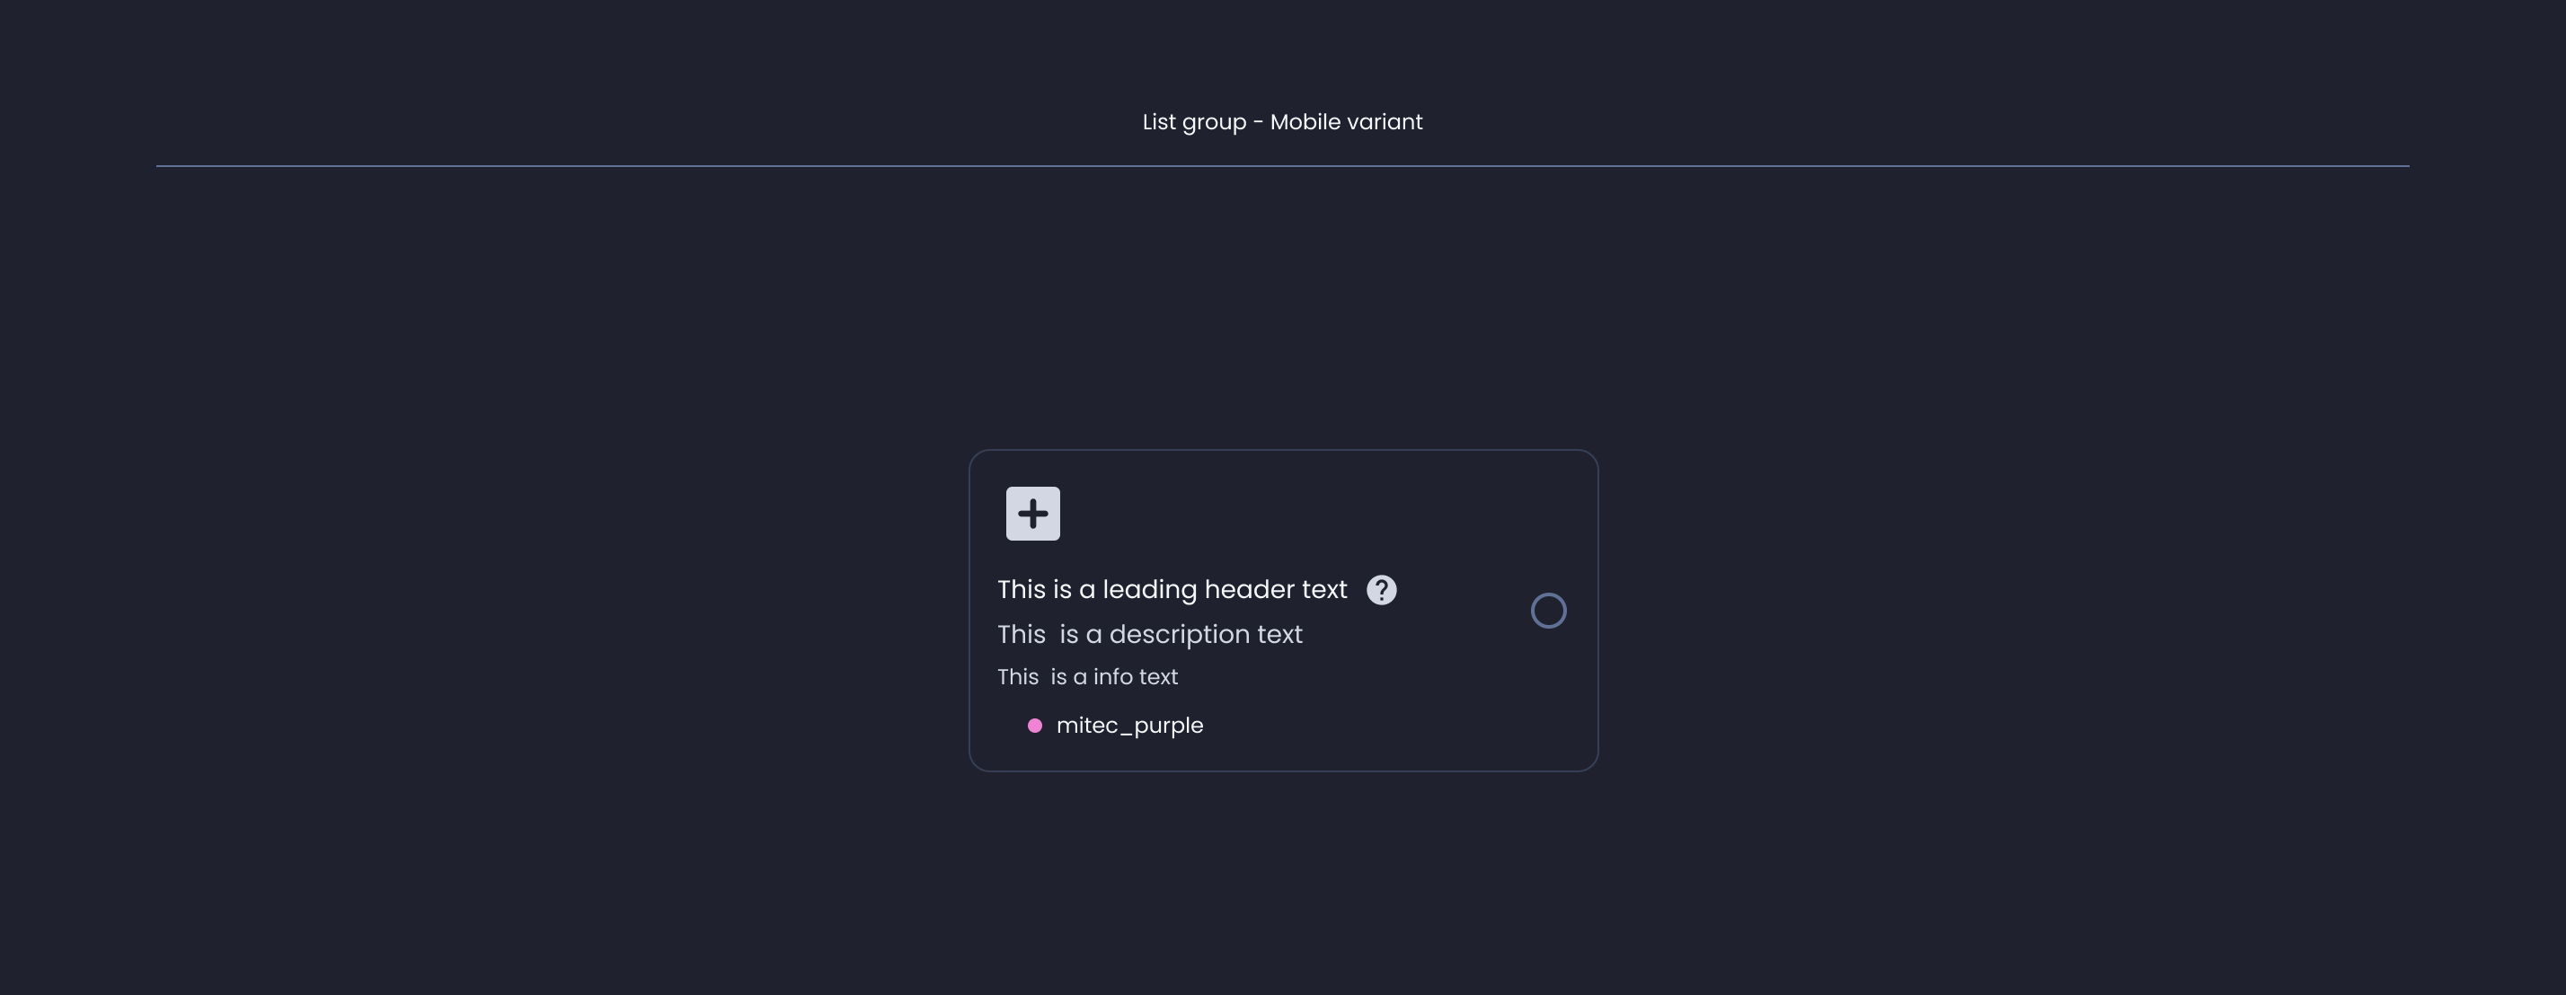2566x995 pixels.
Task: Click the List group - Mobile variant heading
Action: pos(1283,122)
